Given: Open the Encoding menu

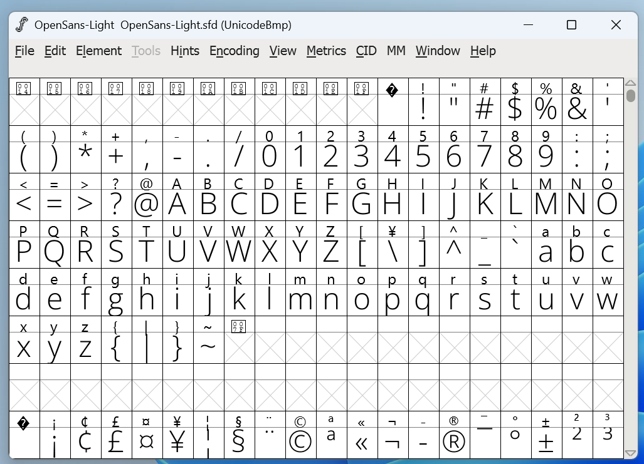Looking at the screenshot, I should click(x=234, y=51).
